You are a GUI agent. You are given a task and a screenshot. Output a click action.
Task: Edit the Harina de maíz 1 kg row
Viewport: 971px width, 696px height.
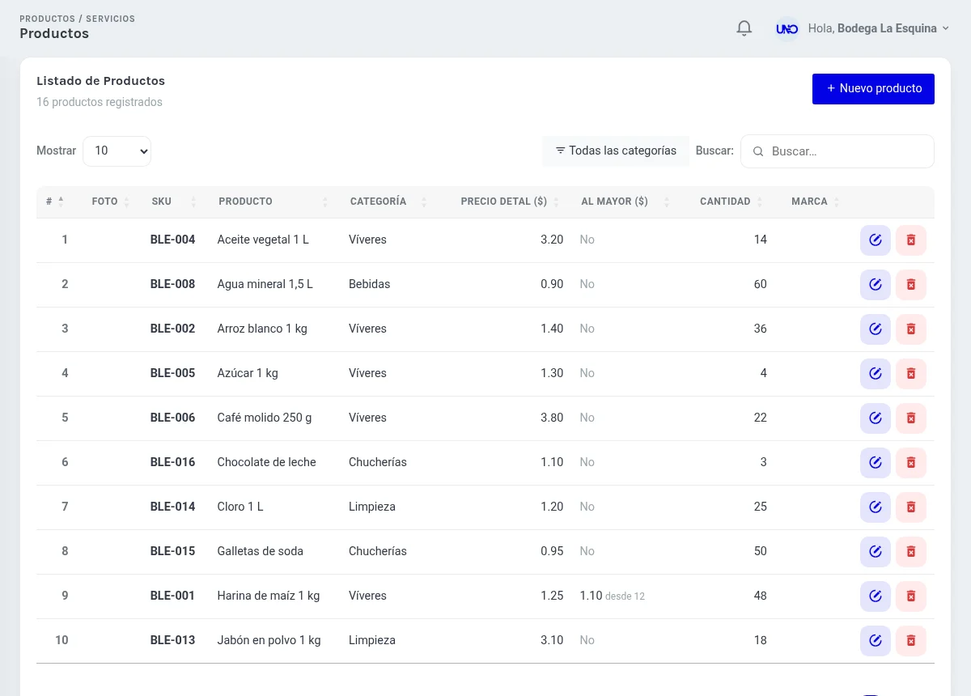[x=876, y=596]
